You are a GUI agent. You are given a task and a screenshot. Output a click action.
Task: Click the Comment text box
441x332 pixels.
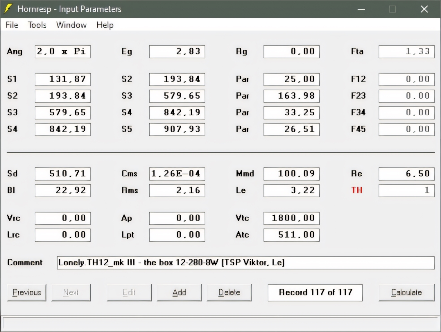point(245,263)
